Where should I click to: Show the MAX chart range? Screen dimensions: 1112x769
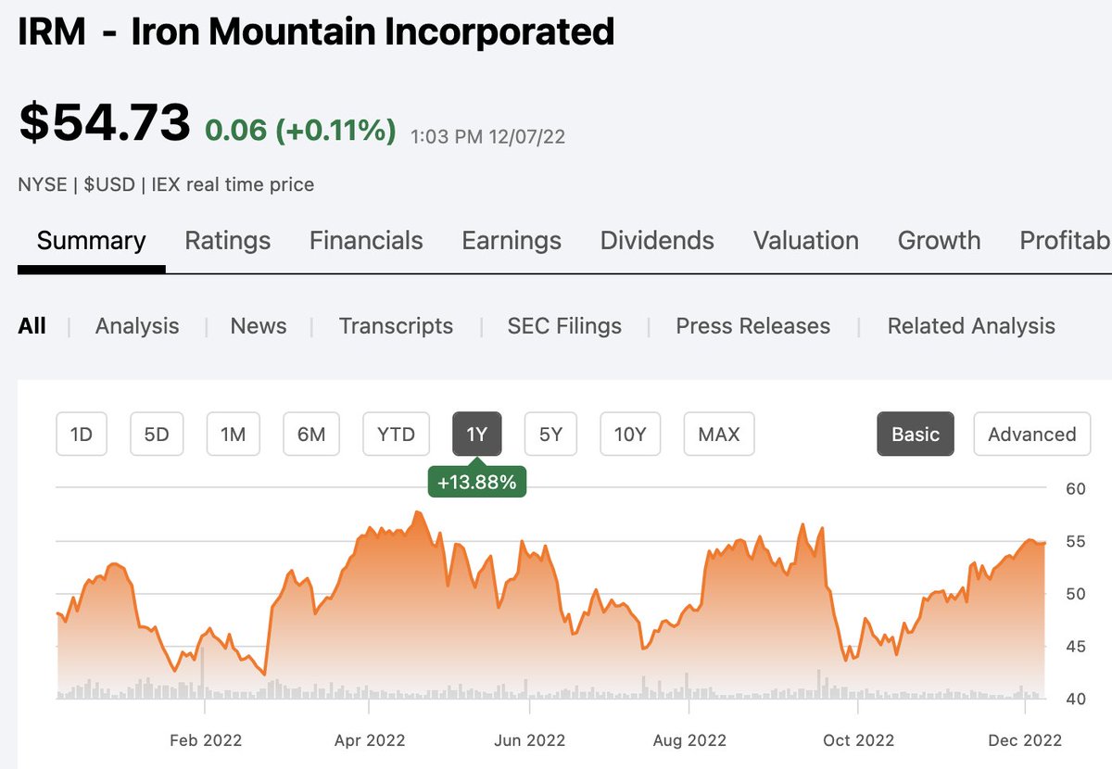pyautogui.click(x=719, y=435)
